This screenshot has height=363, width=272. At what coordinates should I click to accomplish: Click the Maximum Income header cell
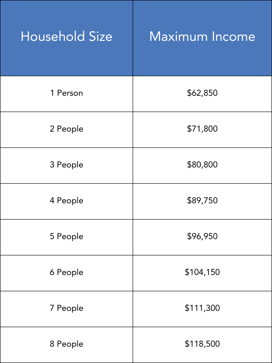(202, 38)
